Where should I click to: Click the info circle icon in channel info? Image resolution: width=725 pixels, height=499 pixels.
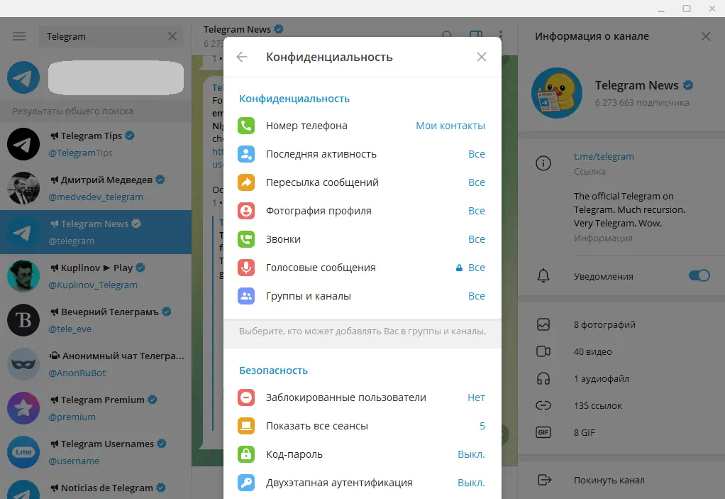tap(543, 163)
